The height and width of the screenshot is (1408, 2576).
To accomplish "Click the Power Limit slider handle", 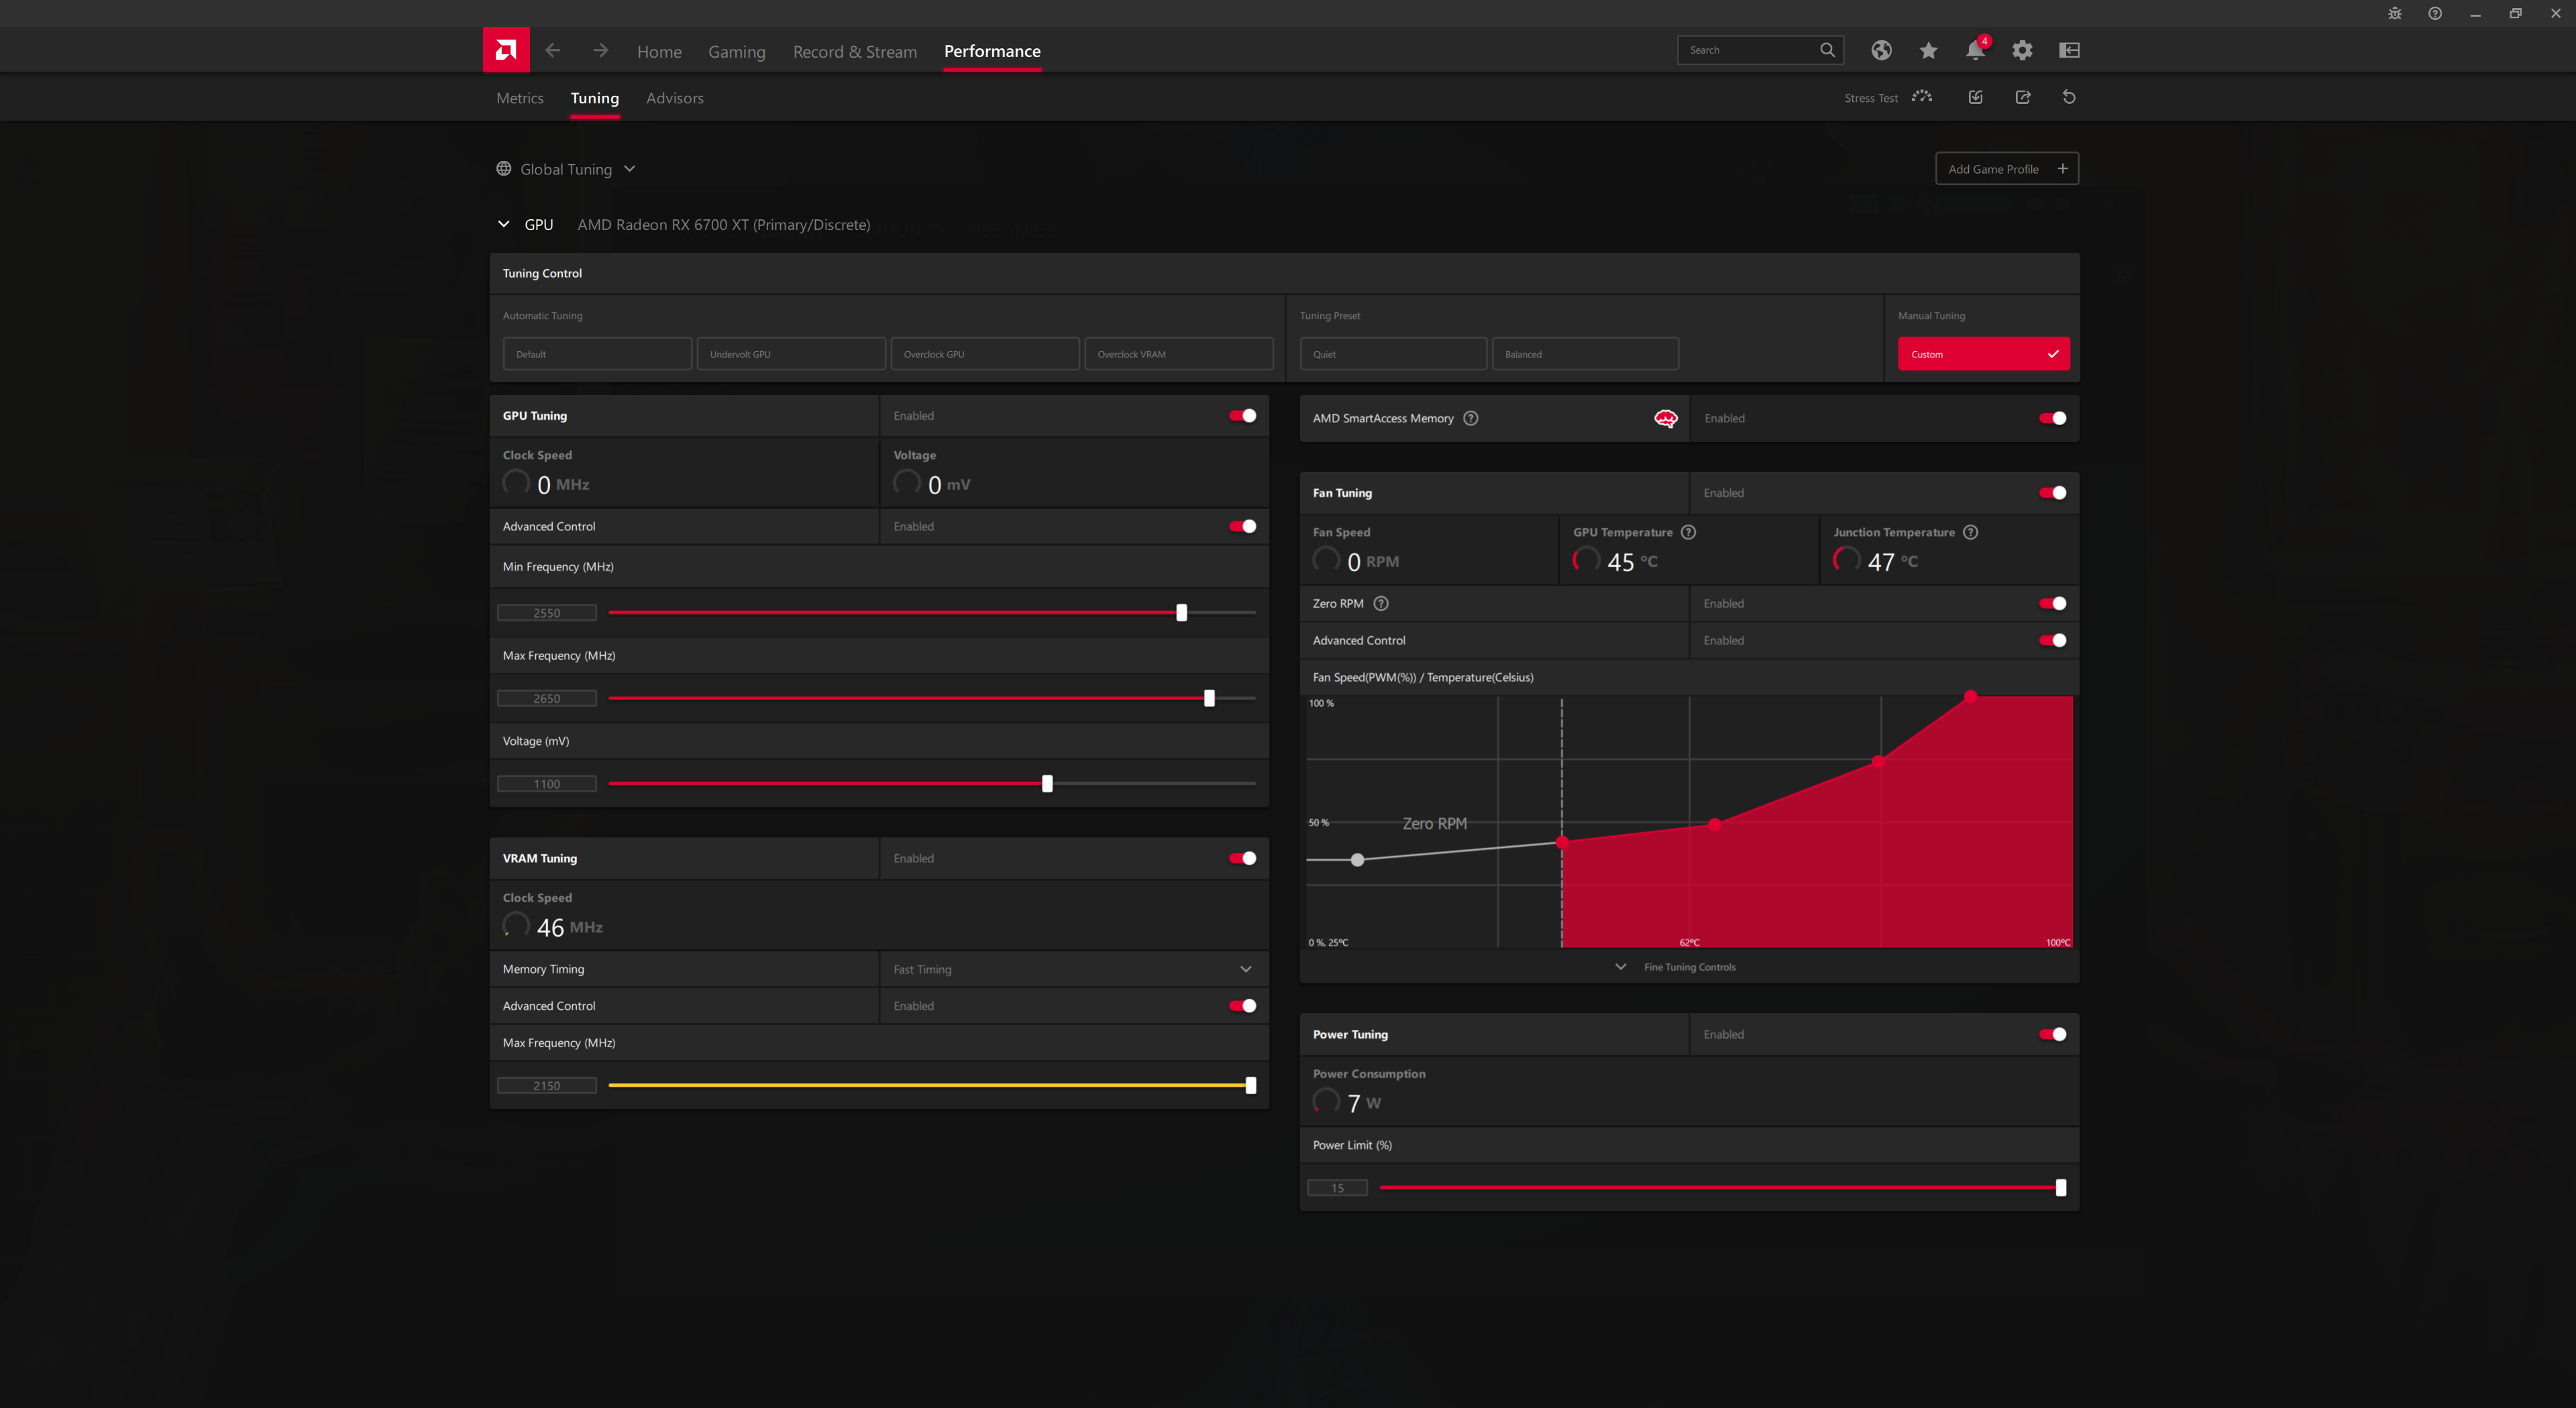I will [x=2060, y=1187].
